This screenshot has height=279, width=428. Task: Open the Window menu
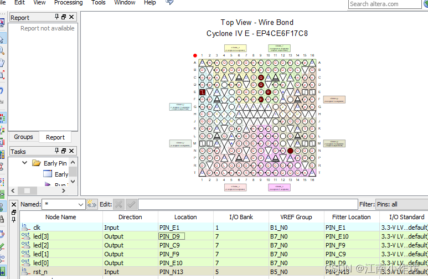(x=125, y=2)
